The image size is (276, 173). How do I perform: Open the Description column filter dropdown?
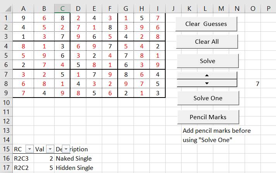pyautogui.click(x=66, y=149)
